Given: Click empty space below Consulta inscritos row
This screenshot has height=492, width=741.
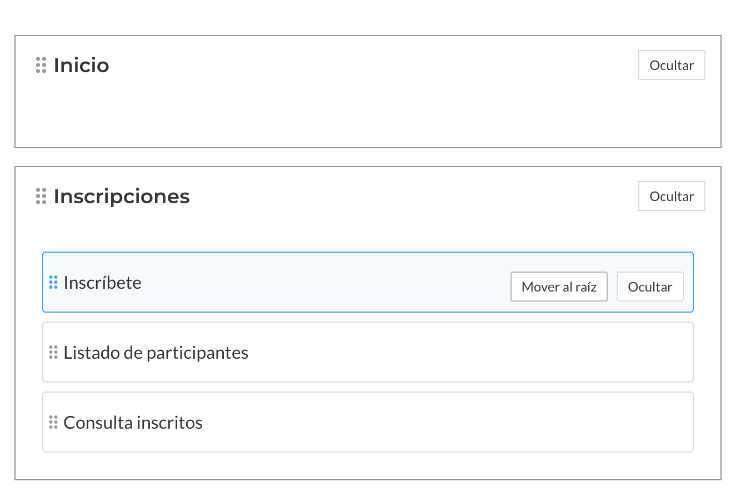Looking at the screenshot, I should [367, 465].
